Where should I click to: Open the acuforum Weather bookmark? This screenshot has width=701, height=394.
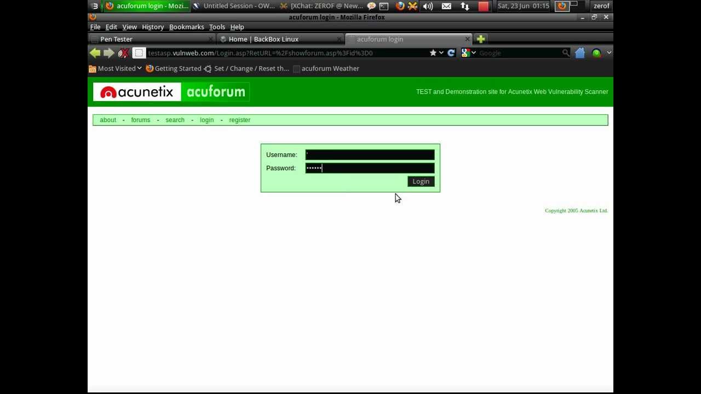(x=326, y=68)
